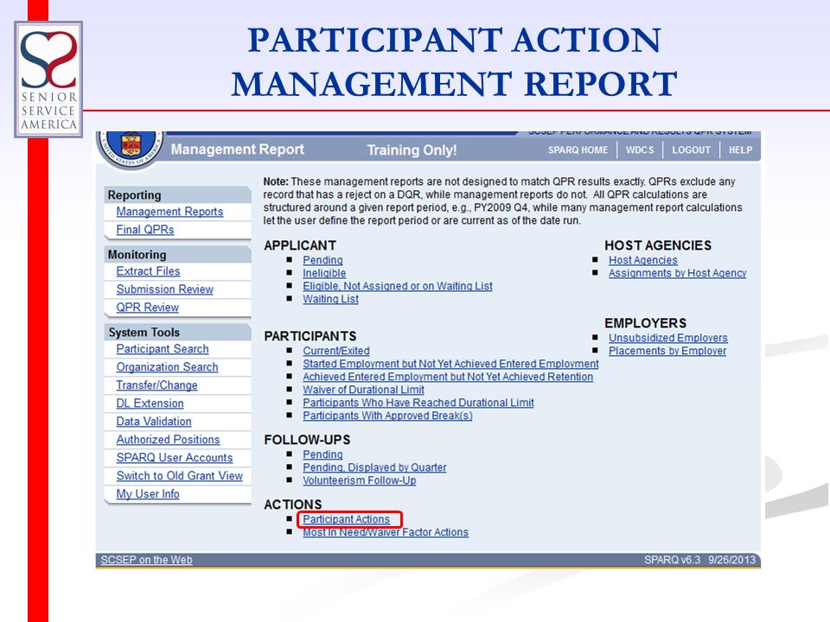Click the Senior Service America logo
Screen dimensions: 830x622
[48, 79]
